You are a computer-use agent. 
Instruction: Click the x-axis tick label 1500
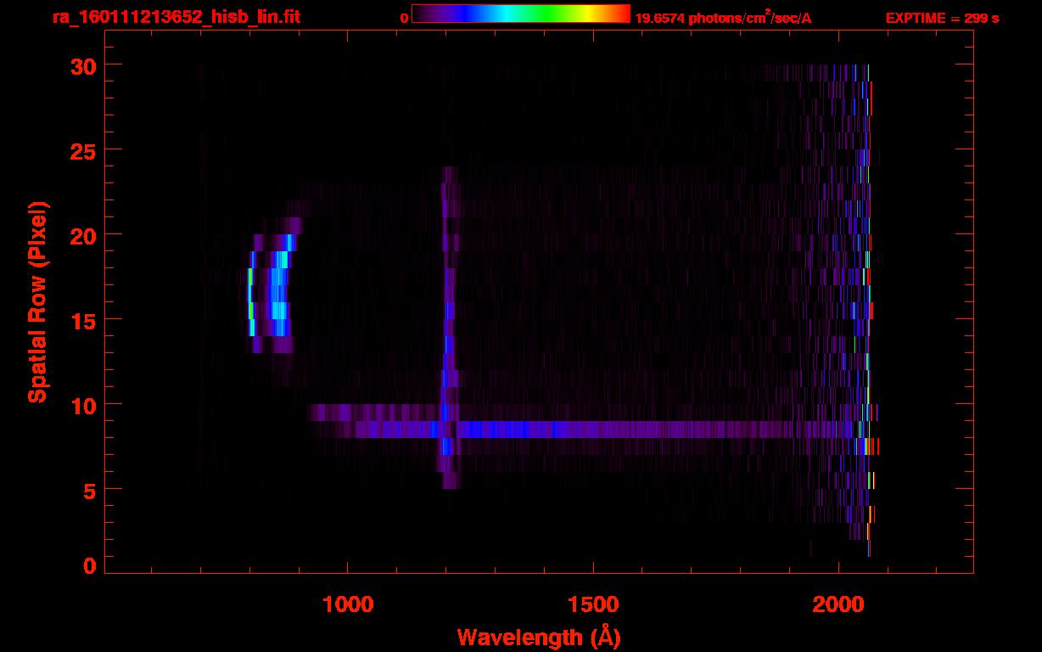pos(592,604)
